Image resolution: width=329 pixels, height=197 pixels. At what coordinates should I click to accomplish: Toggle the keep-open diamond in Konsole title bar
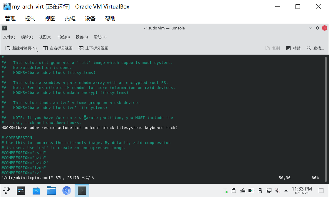[317, 28]
